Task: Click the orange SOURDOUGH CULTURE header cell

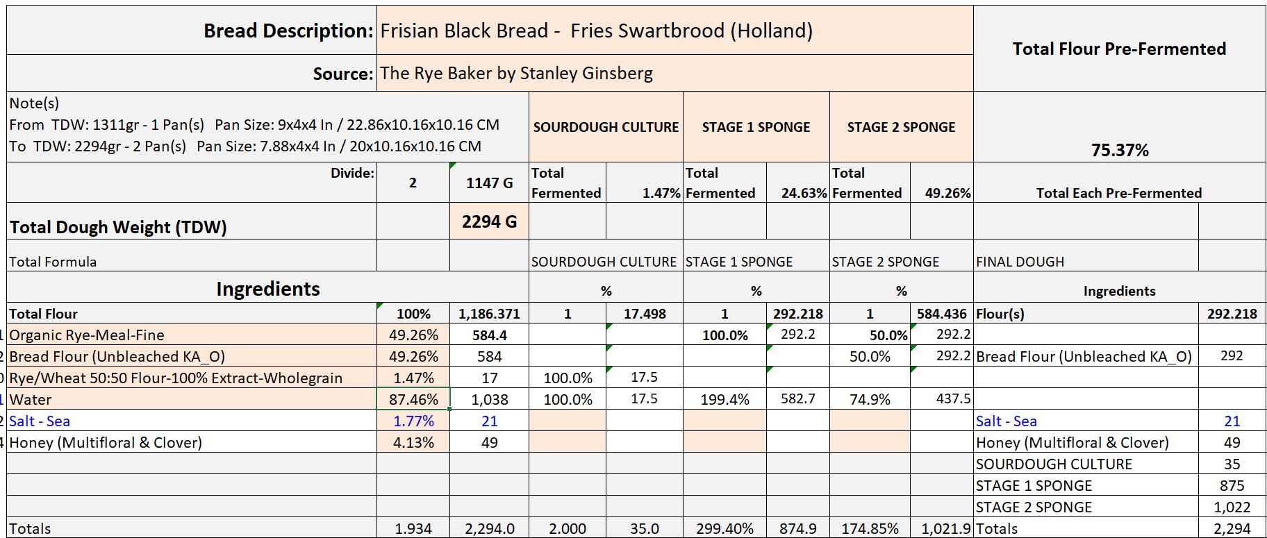Action: pos(606,127)
